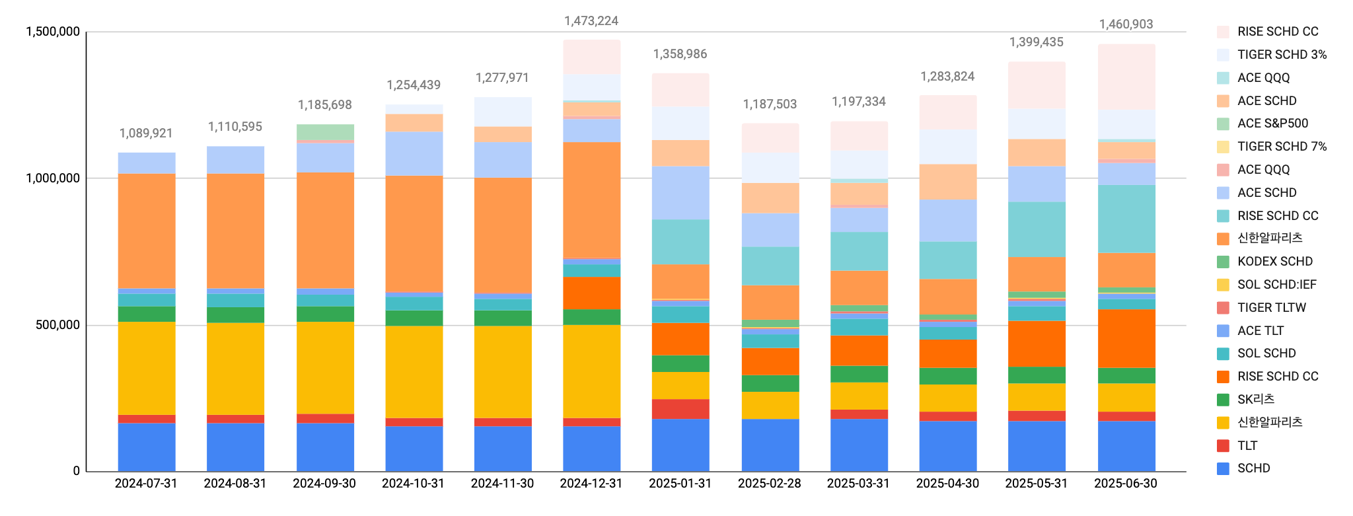Click the red TLT legend swatch
The width and height of the screenshot is (1353, 516).
tap(1223, 446)
